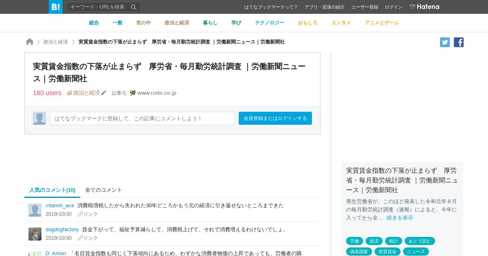
Task: Open vitamin_ace's avatar
Action: [35, 210]
